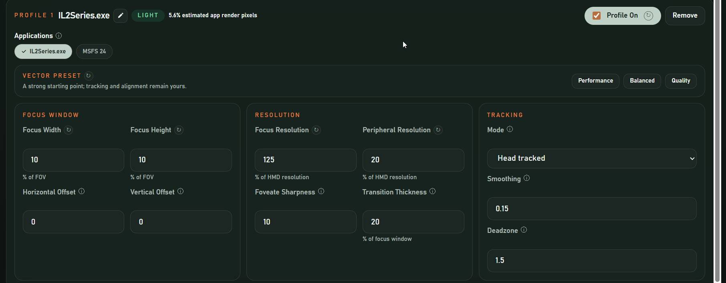
Task: Apply the Balanced preset
Action: (x=642, y=81)
